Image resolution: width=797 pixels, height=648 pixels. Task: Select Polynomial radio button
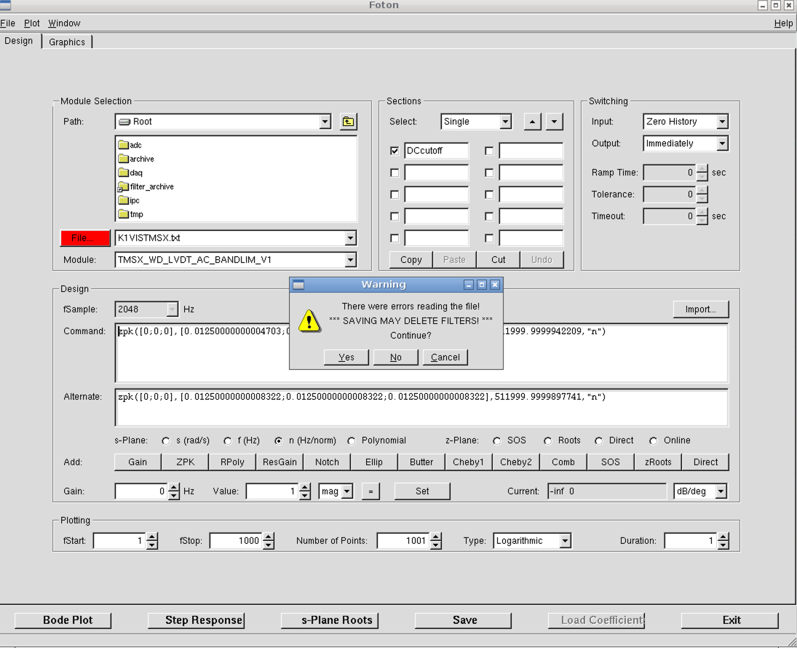352,441
